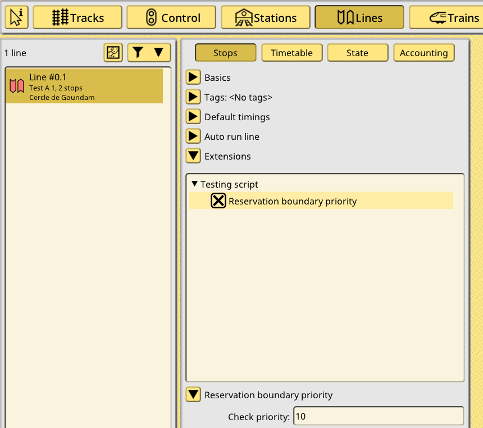Open the Tracks toolbar section
This screenshot has width=483, height=428.
coord(78,17)
